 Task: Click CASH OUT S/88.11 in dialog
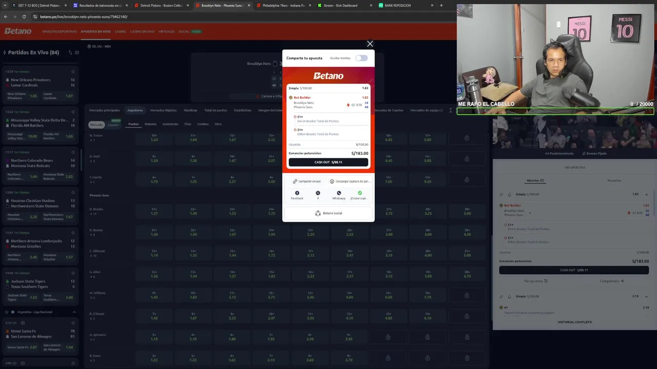328,162
